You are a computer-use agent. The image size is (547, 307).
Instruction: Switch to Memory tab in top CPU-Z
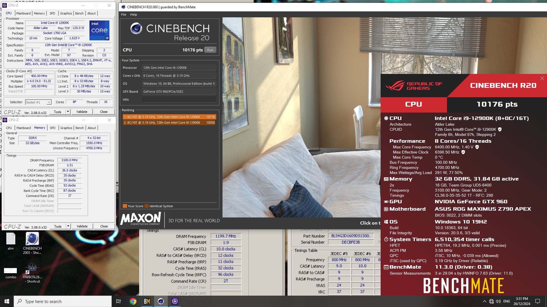tap(39, 13)
